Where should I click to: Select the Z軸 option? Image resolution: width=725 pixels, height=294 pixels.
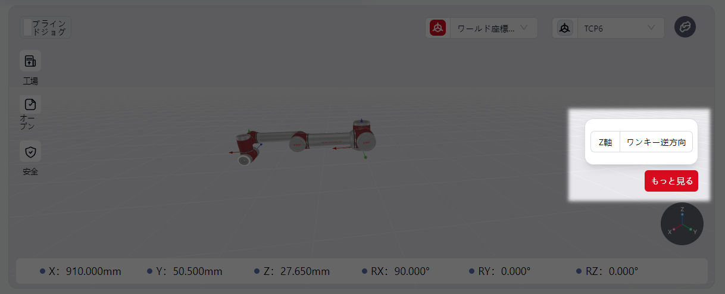click(605, 142)
